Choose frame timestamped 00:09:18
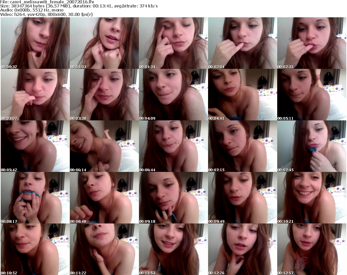The image size is (347, 275). click(x=173, y=198)
